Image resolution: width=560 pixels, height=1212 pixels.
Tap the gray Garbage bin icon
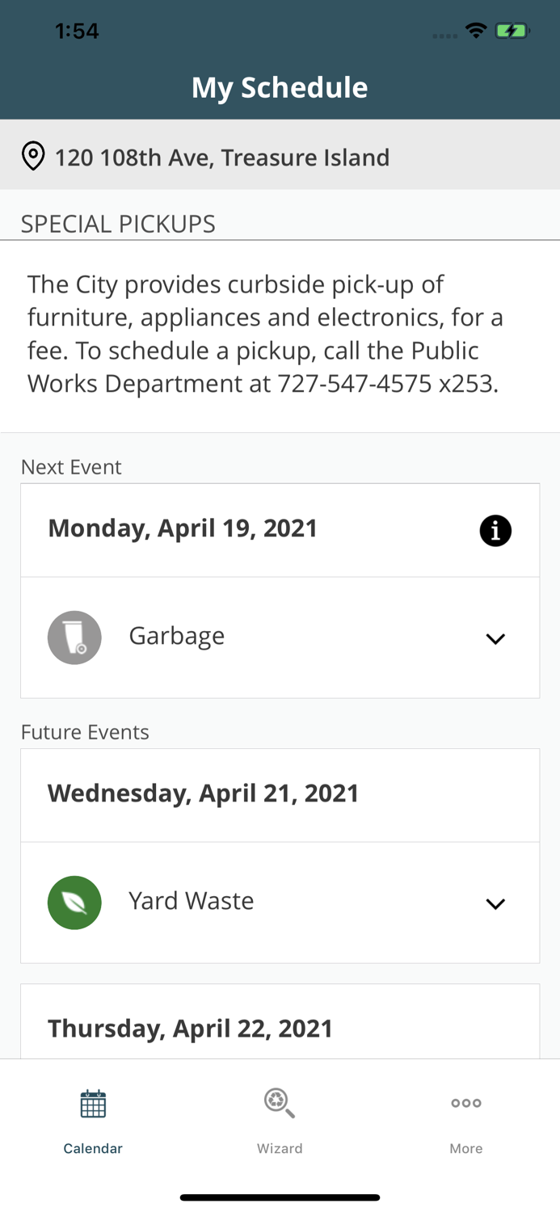(x=74, y=638)
